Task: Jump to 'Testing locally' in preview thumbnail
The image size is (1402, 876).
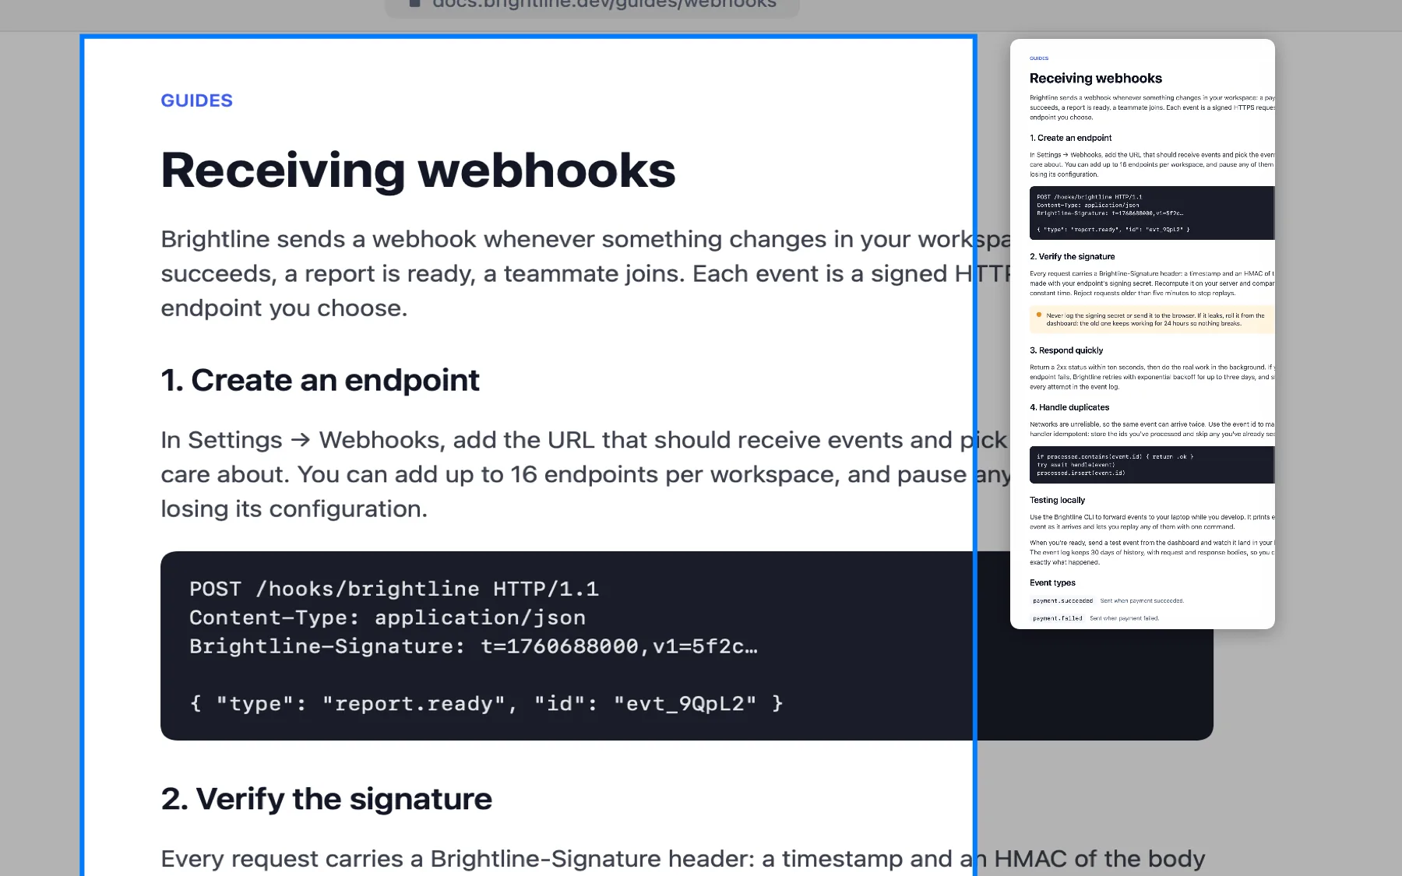Action: click(x=1057, y=500)
